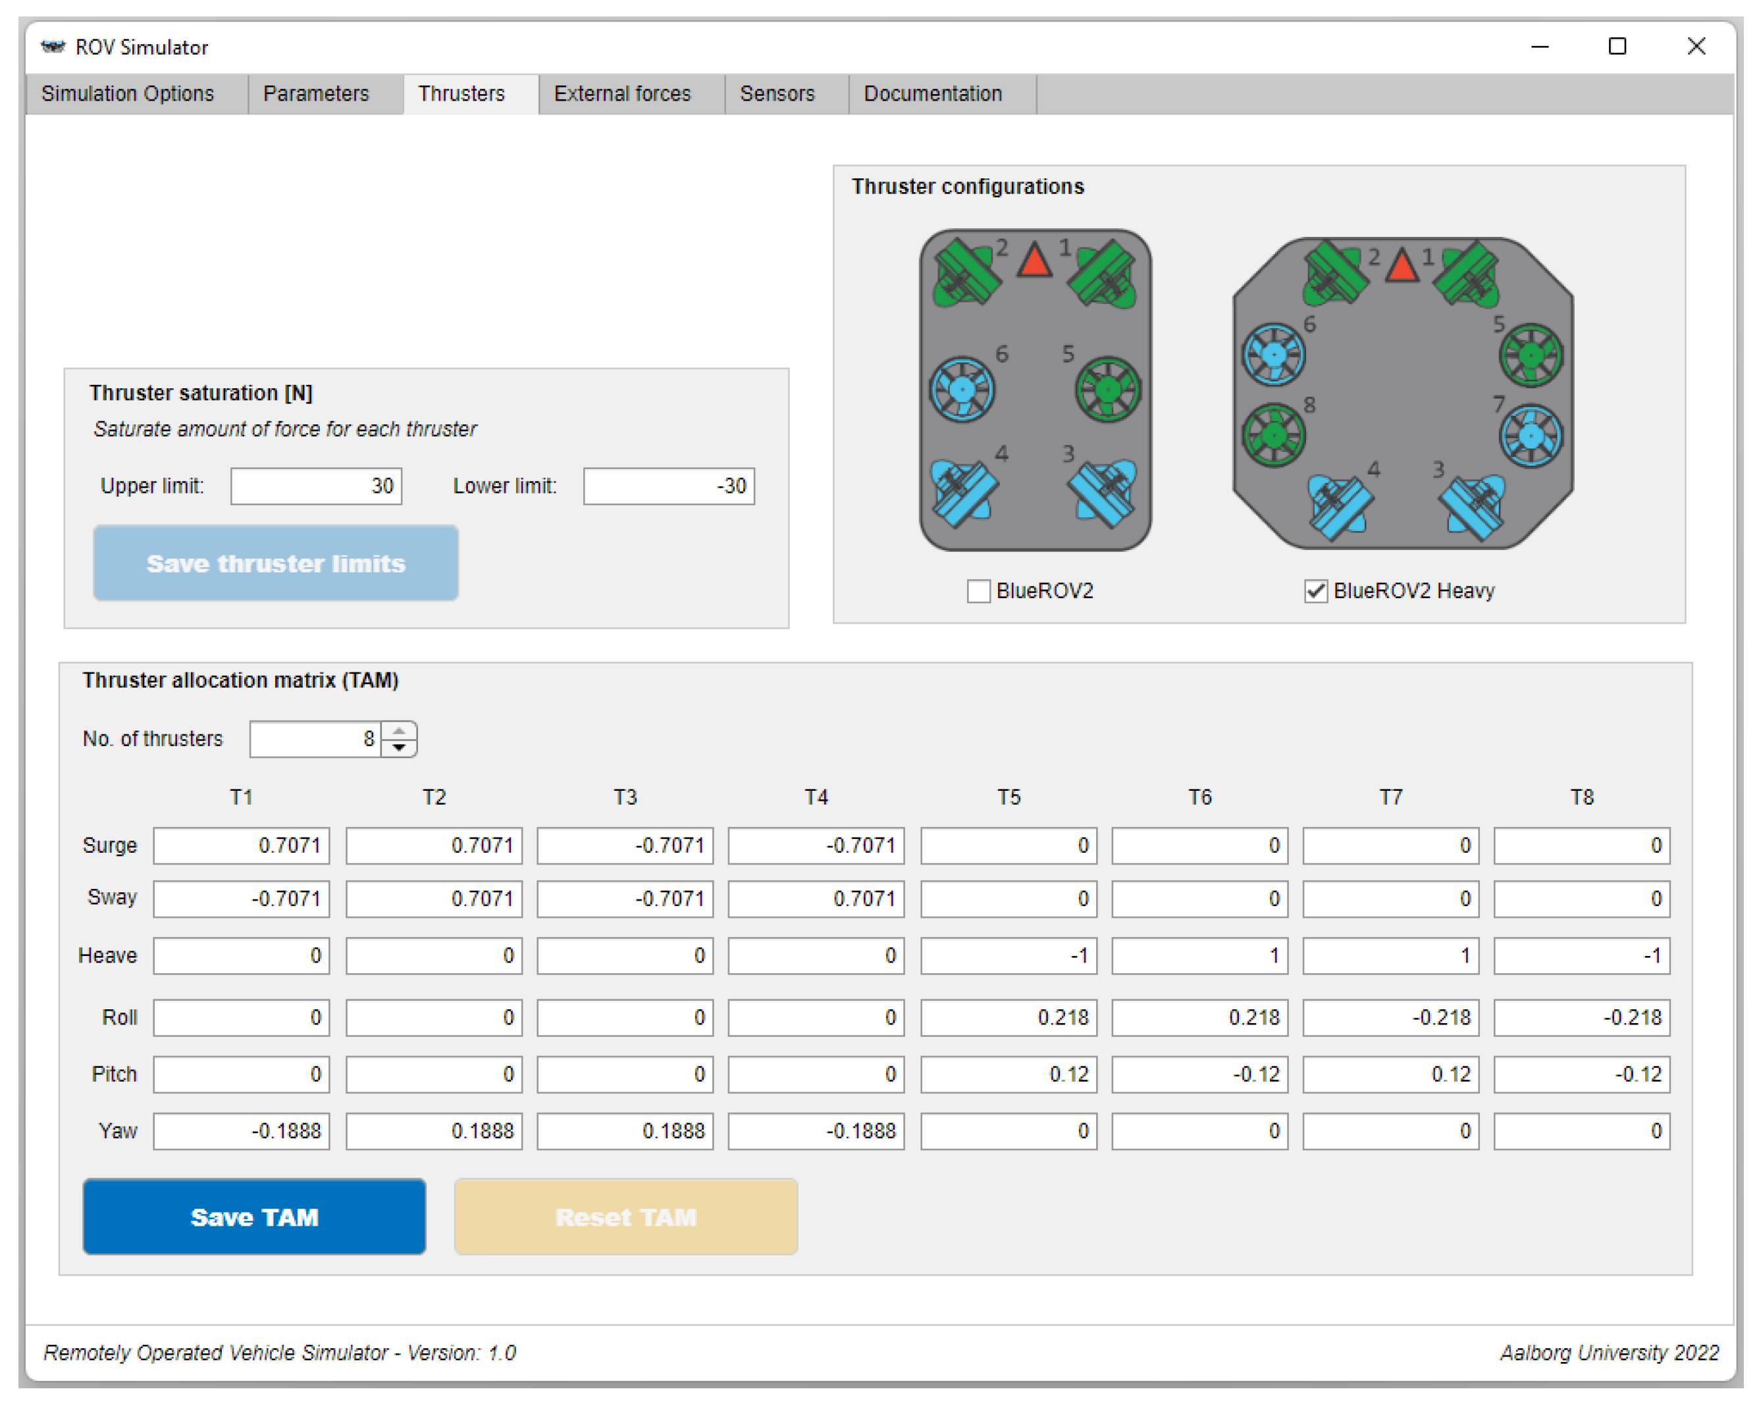Viewport: 1759px width, 1410px height.
Task: Switch to the Sensors tab
Action: pos(777,94)
